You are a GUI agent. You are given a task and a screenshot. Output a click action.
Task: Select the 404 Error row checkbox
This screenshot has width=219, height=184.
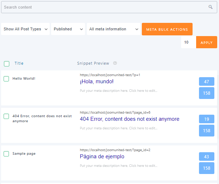tap(6, 116)
